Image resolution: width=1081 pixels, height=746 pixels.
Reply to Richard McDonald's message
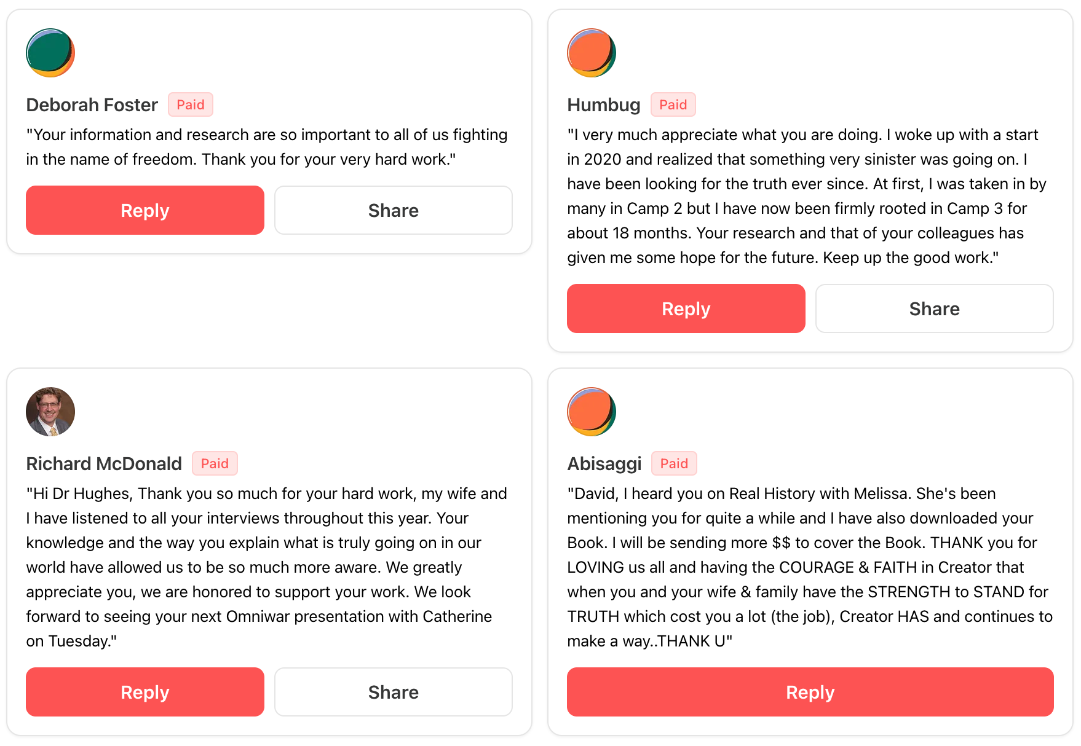click(x=145, y=692)
